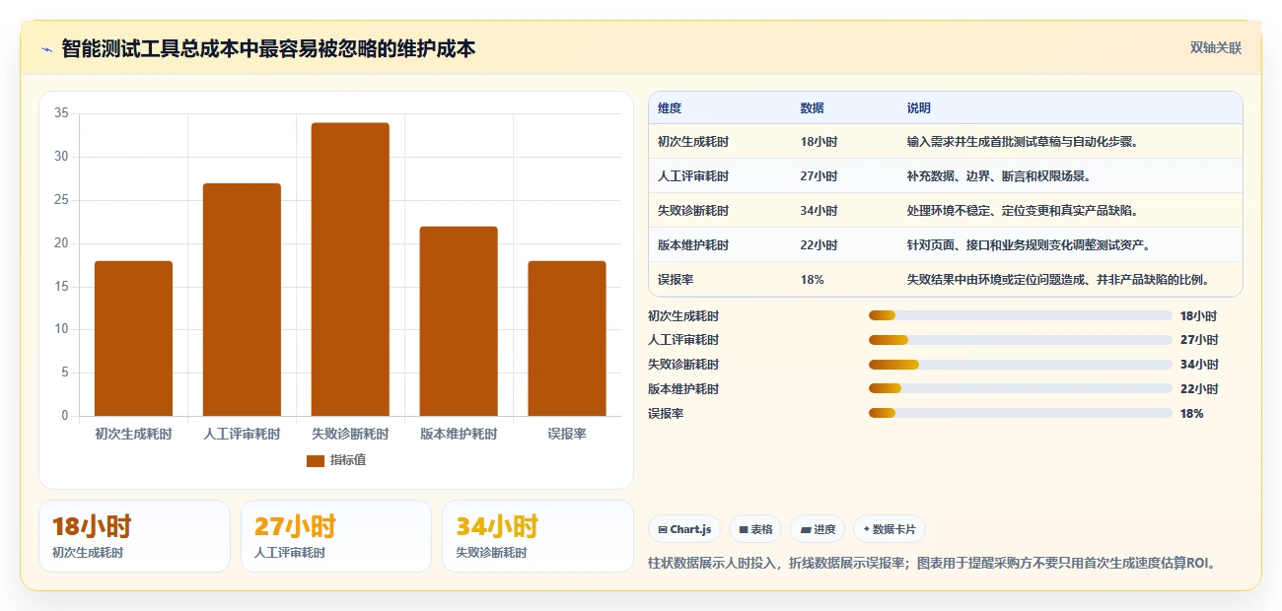The image size is (1282, 611).
Task: Click the lightning icon before the title
Action: 46,48
